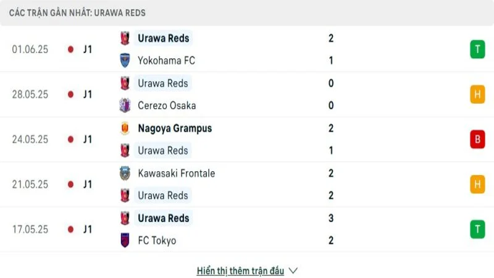The image size is (494, 278).
Task: Click orange H badge for 21.05.25 match
Action: 477,184
